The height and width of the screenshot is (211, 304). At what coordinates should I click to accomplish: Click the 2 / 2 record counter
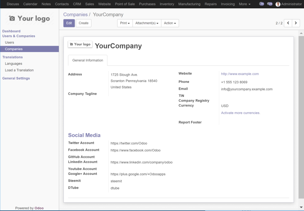(279, 23)
